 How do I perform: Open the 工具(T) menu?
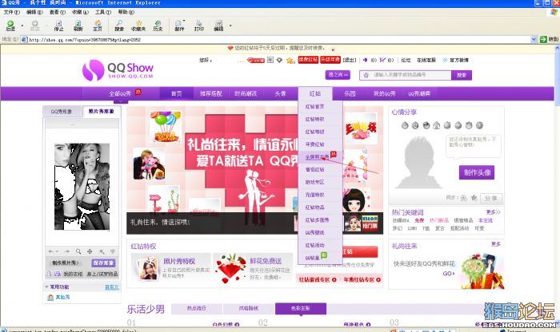coord(103,12)
